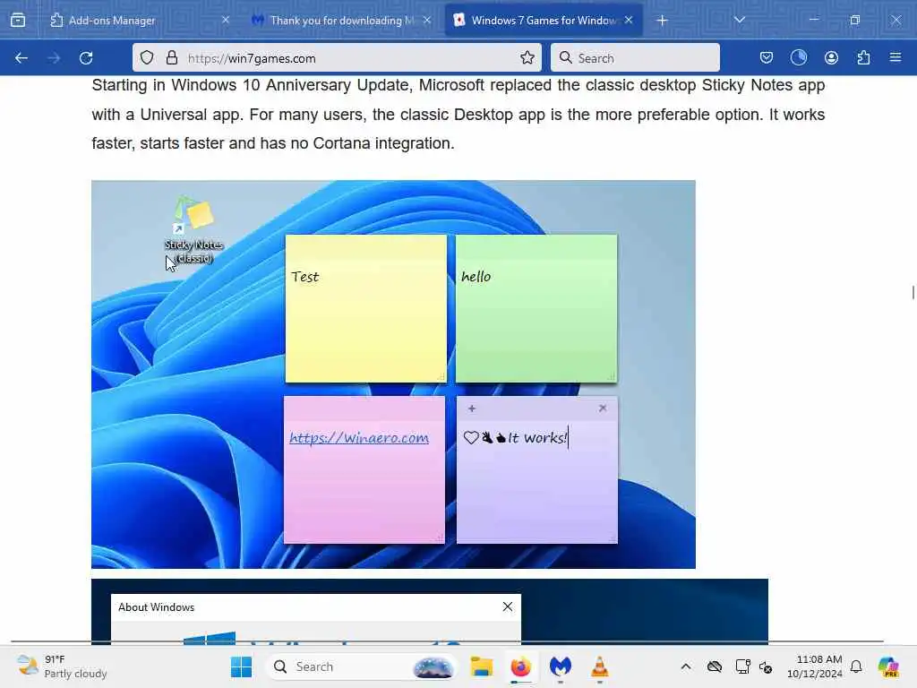
Task: Go back to the previous page
Action: [x=21, y=58]
